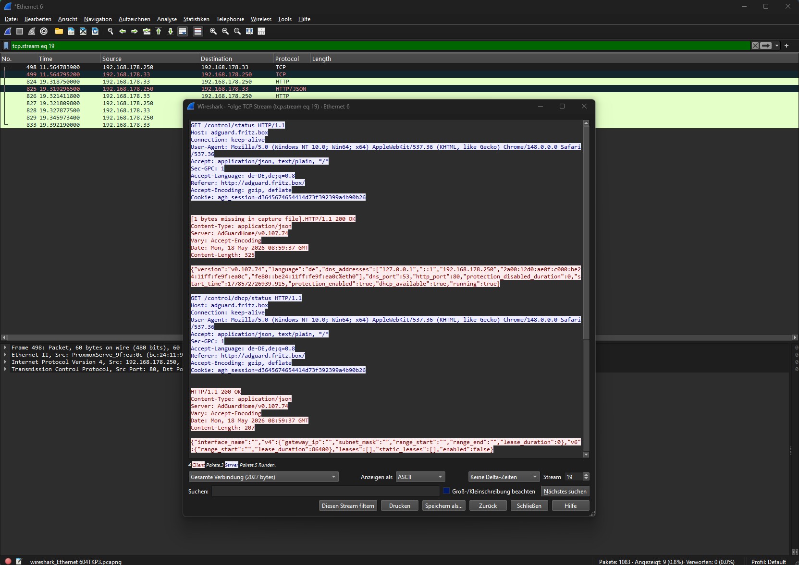This screenshot has width=799, height=565.
Task: Click Speichern als... button
Action: pyautogui.click(x=444, y=505)
